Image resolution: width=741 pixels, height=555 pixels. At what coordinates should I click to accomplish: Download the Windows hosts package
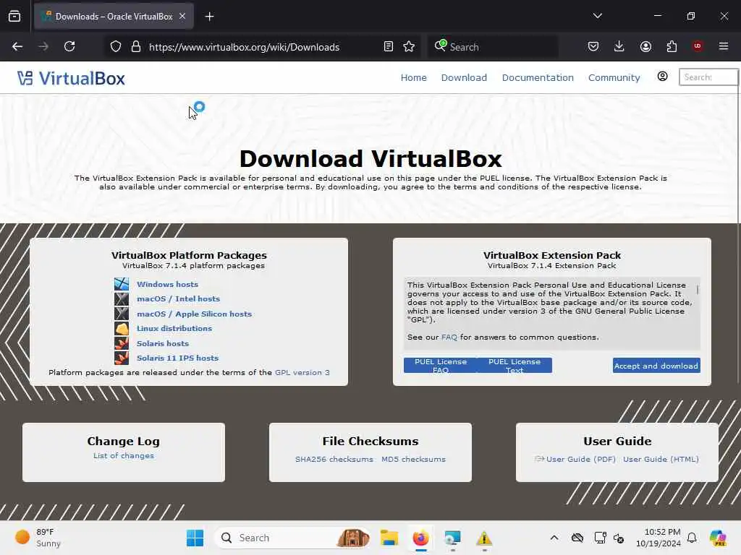coord(167,285)
